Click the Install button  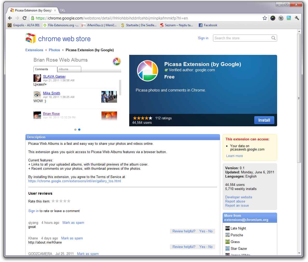264,120
